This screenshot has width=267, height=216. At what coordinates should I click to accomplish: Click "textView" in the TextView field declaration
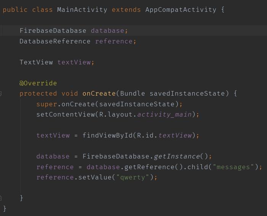(74, 62)
